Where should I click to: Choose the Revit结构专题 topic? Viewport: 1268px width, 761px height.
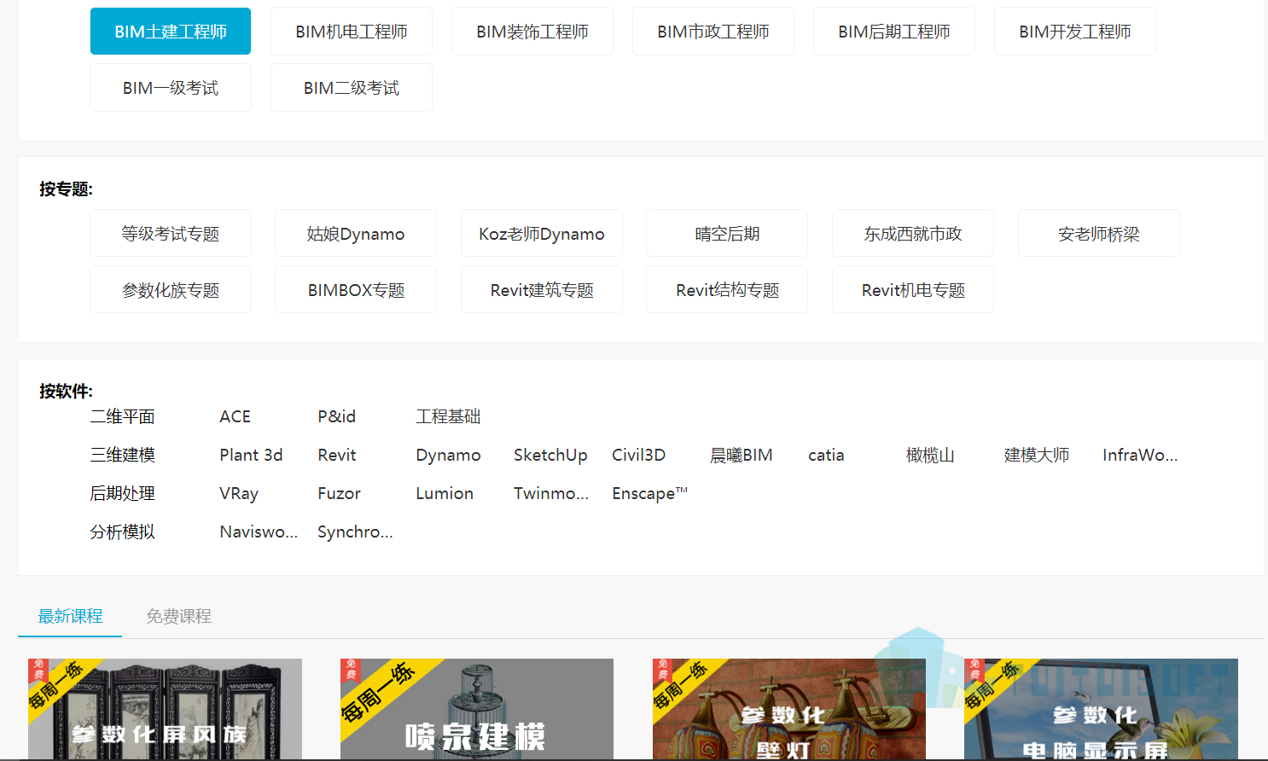727,289
